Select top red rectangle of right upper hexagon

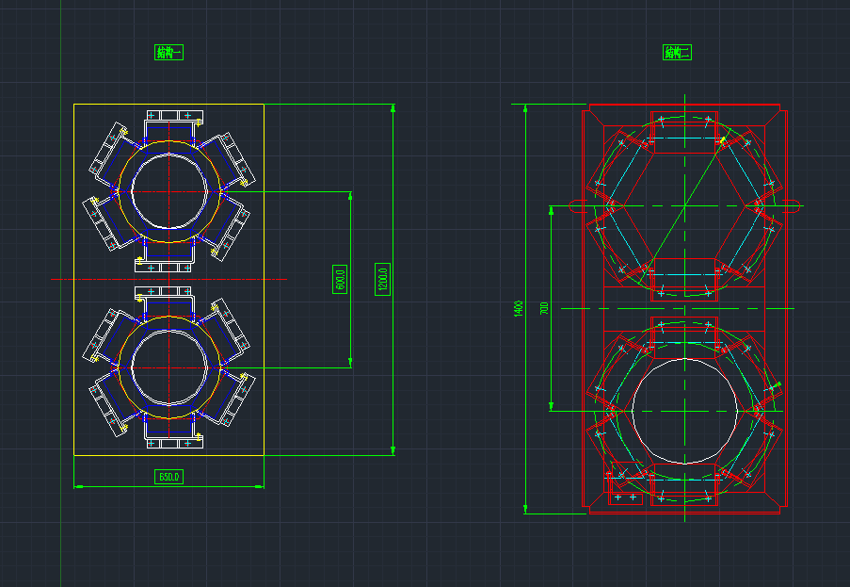pyautogui.click(x=684, y=132)
